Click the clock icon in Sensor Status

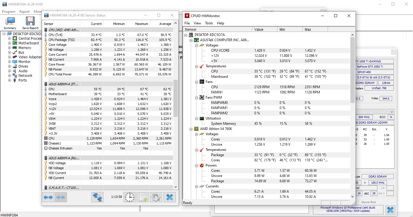point(130,197)
